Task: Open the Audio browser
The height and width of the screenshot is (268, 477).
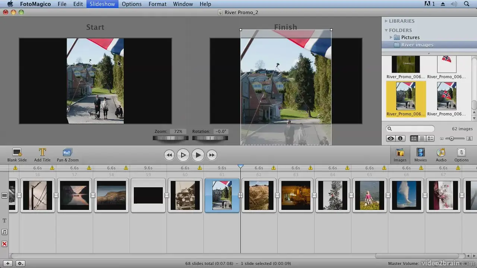Action: (x=441, y=154)
